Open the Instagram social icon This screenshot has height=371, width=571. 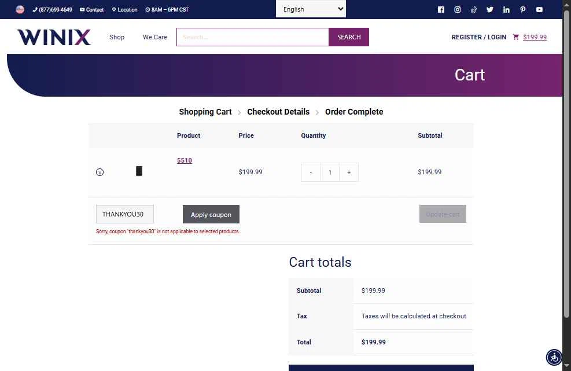point(458,9)
